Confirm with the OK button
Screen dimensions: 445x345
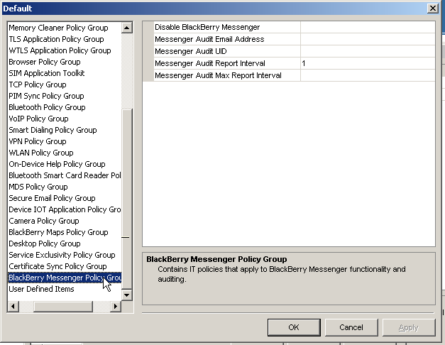294,327
